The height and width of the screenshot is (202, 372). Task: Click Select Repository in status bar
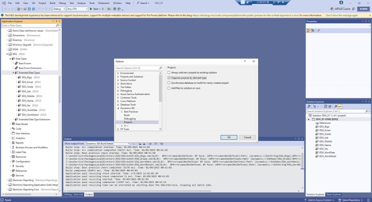[351, 200]
